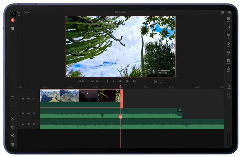Open the Sticker tool

tap(229, 53)
